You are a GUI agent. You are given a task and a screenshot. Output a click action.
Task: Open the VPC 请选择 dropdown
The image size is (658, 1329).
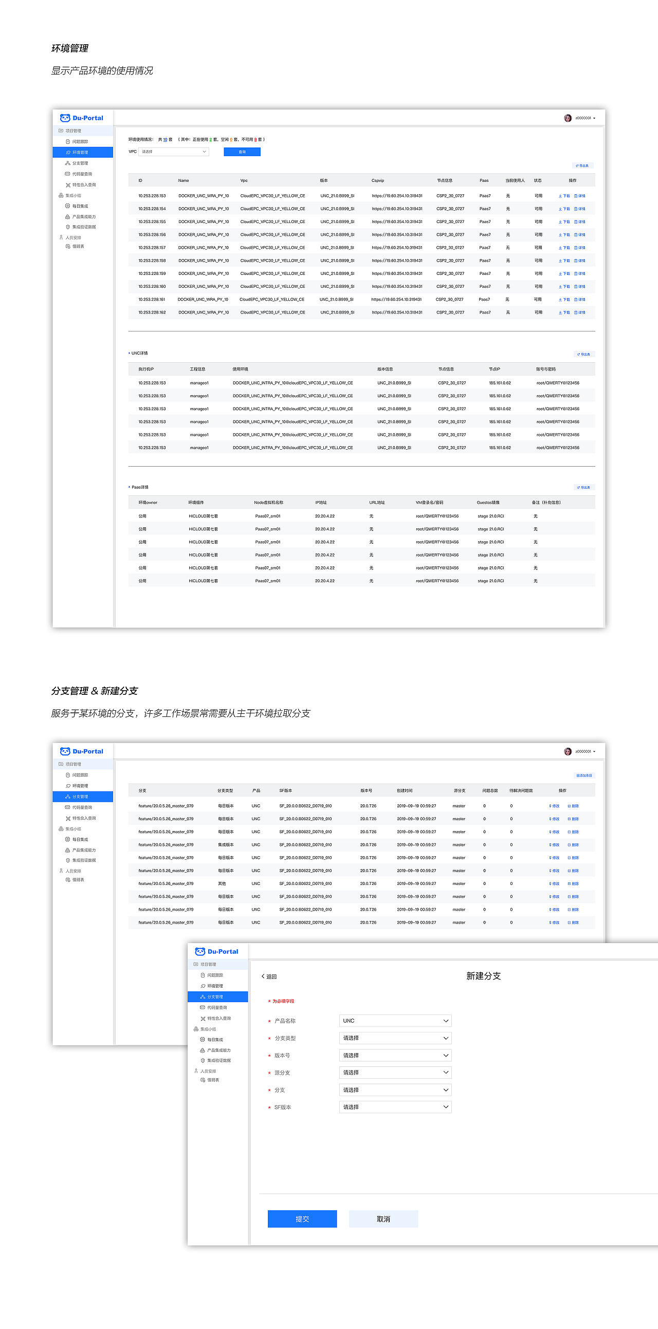[174, 152]
